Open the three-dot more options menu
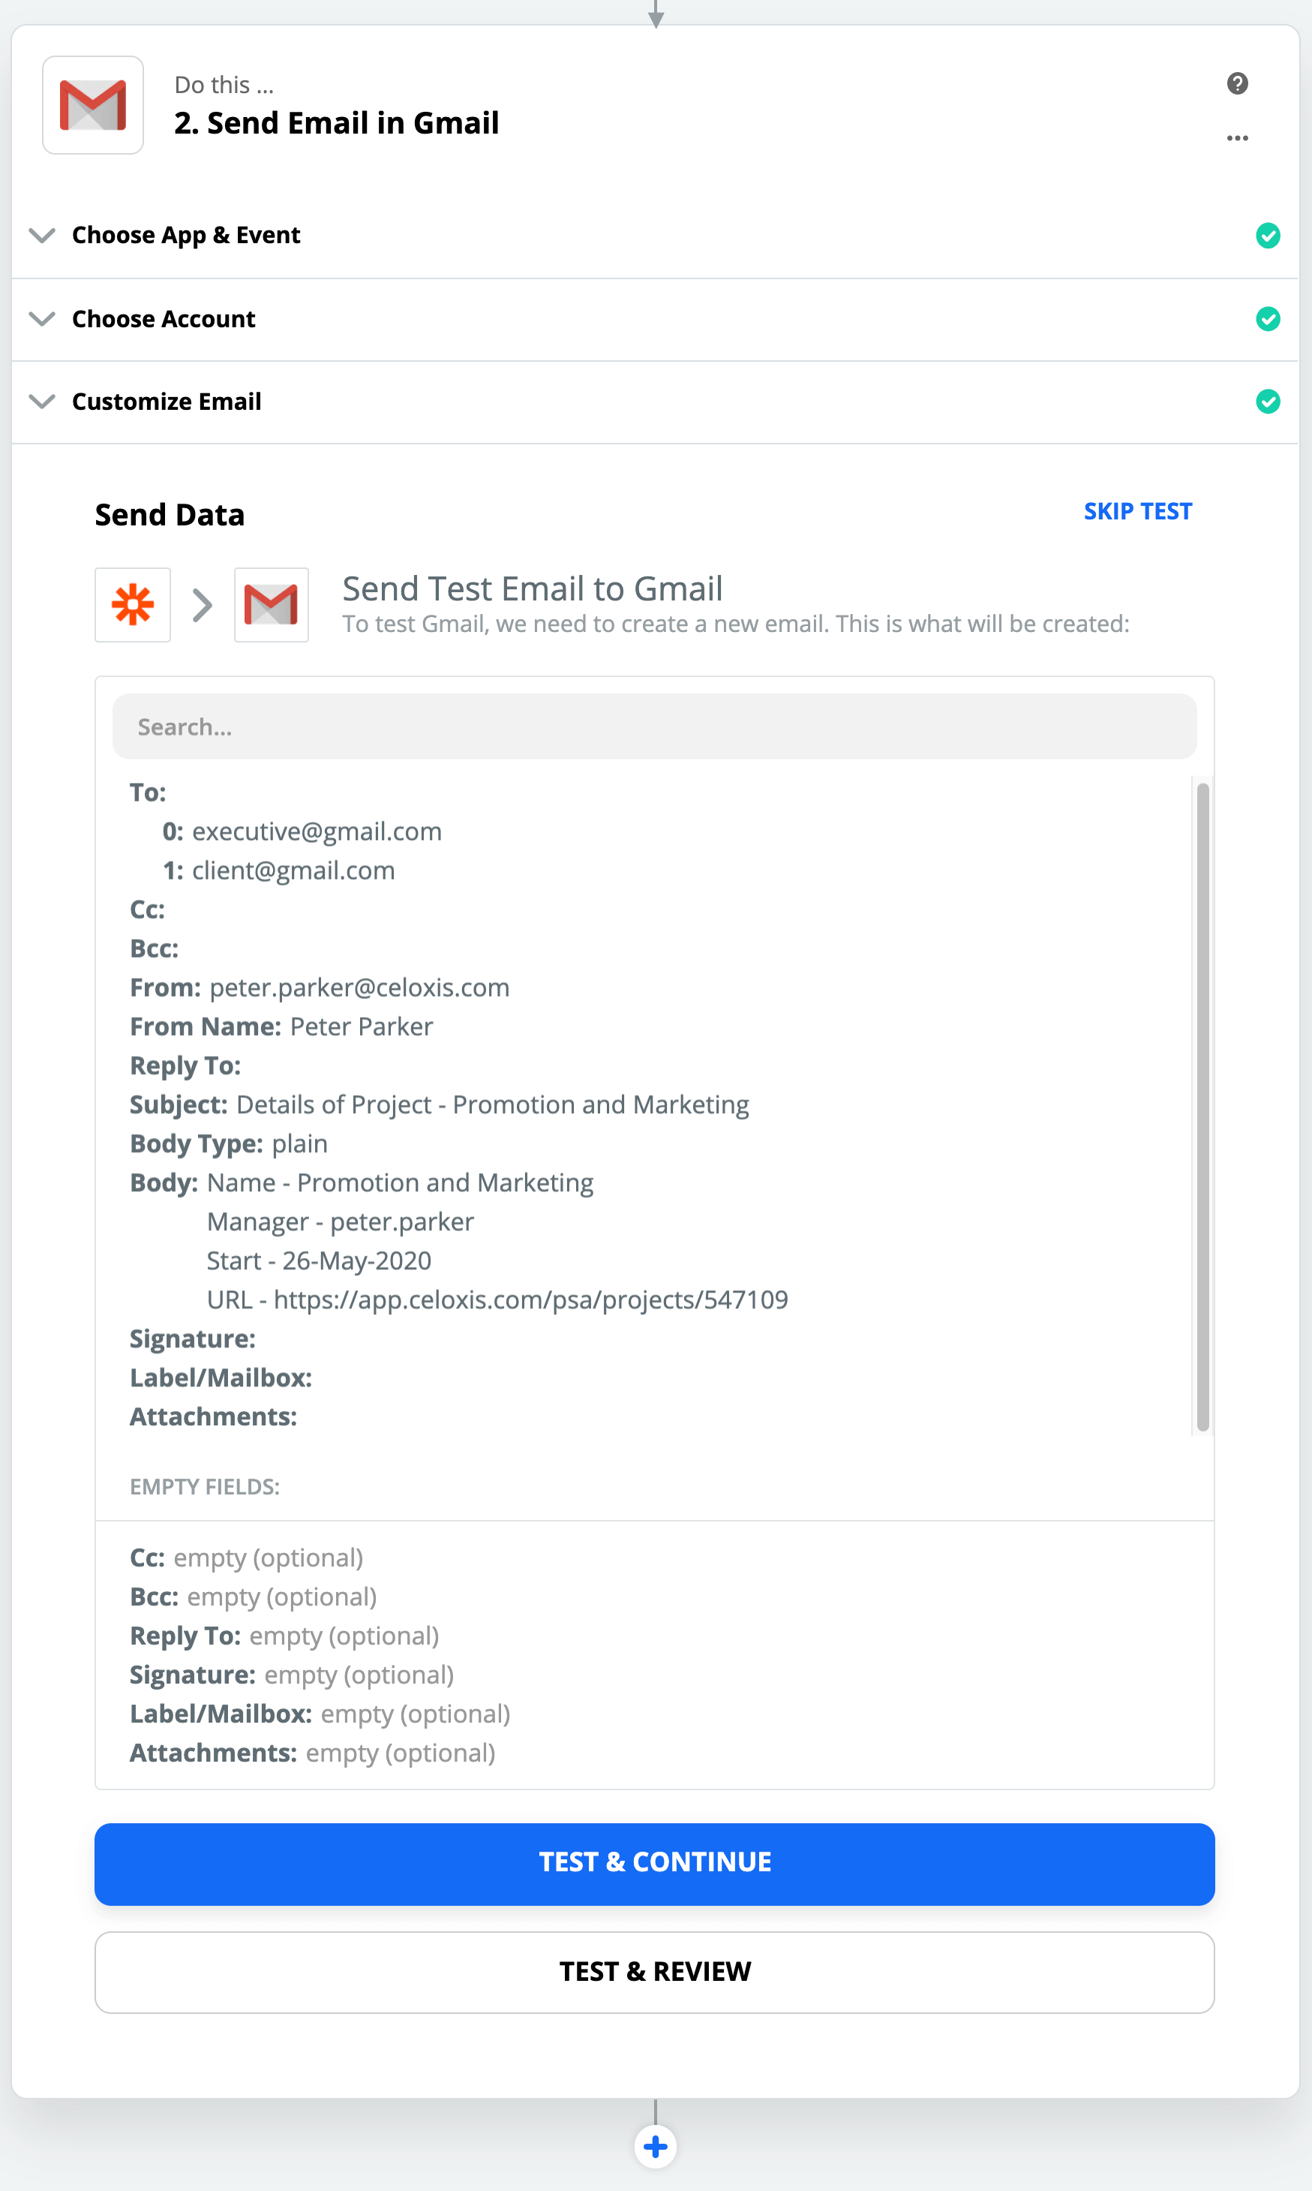 pyautogui.click(x=1237, y=138)
